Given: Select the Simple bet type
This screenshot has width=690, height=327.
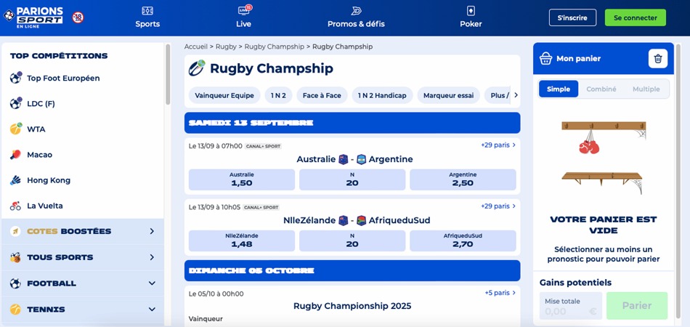Looking at the screenshot, I should (x=559, y=89).
